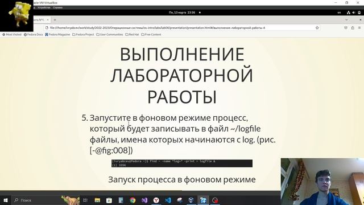364x205 pixels.
Task: Click the webcam video overlay
Action: point(322,182)
